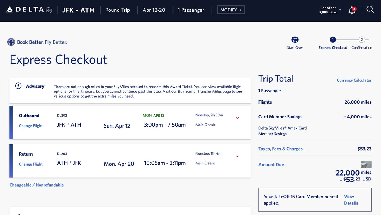Expand the Outbound flight details chevron

pos(237,118)
